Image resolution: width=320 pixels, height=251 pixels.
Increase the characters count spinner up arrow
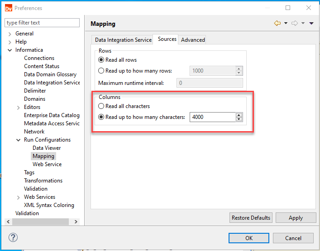click(239, 115)
